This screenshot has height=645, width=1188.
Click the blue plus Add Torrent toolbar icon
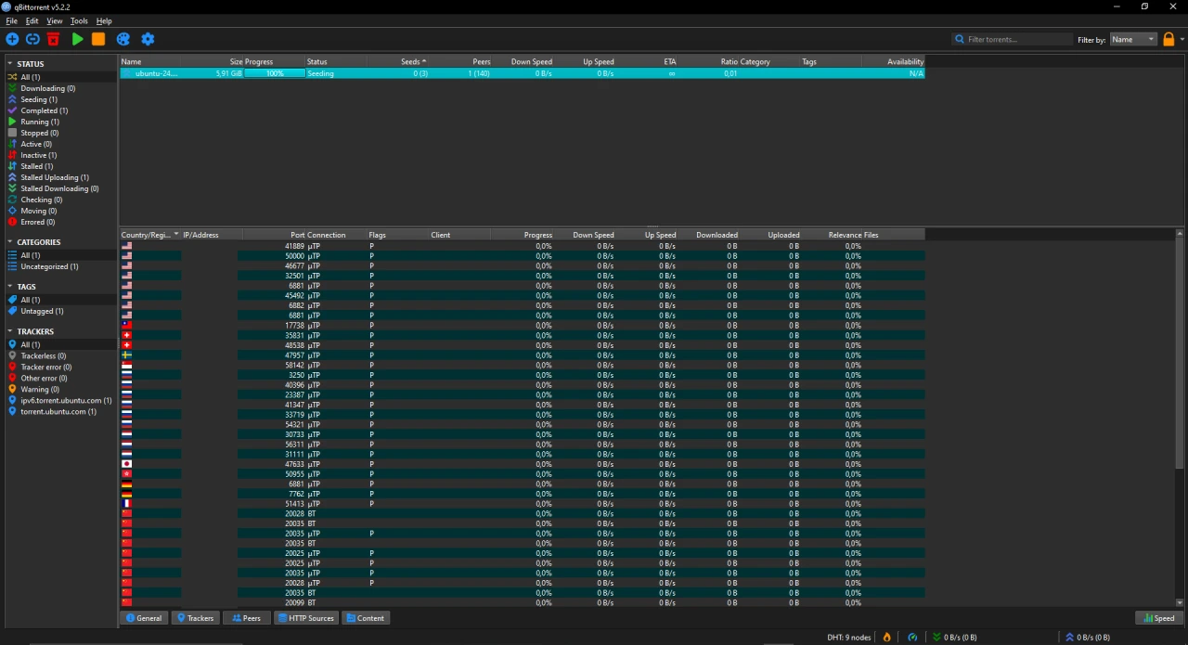pos(12,39)
